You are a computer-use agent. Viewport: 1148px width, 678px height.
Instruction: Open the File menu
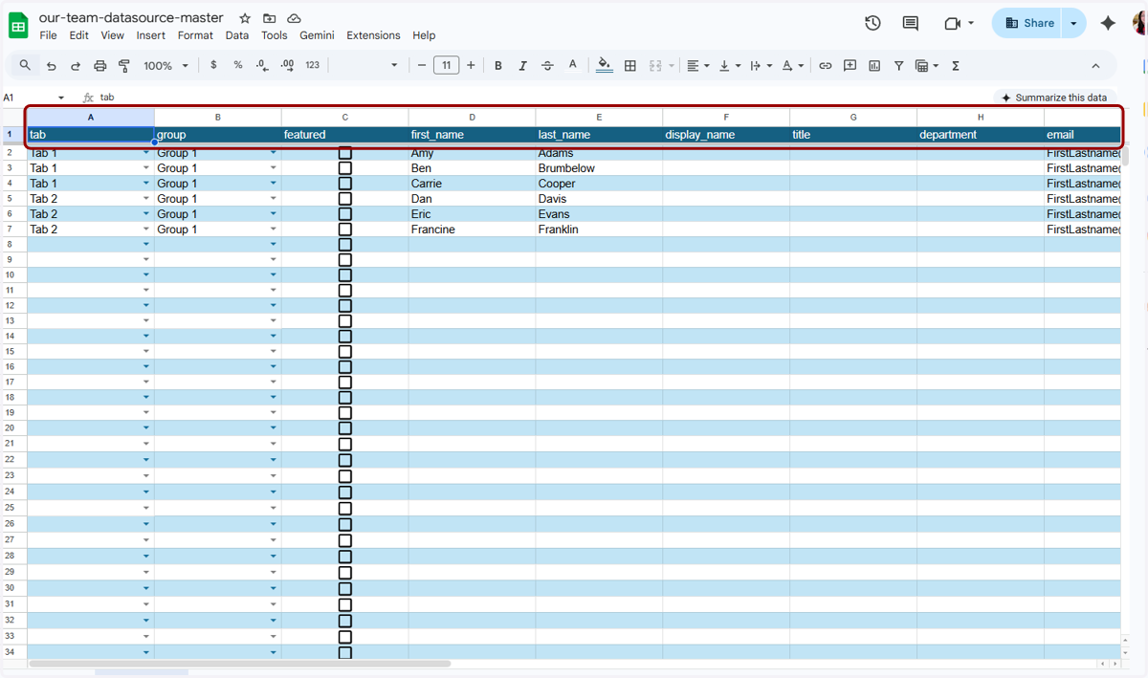click(x=48, y=35)
